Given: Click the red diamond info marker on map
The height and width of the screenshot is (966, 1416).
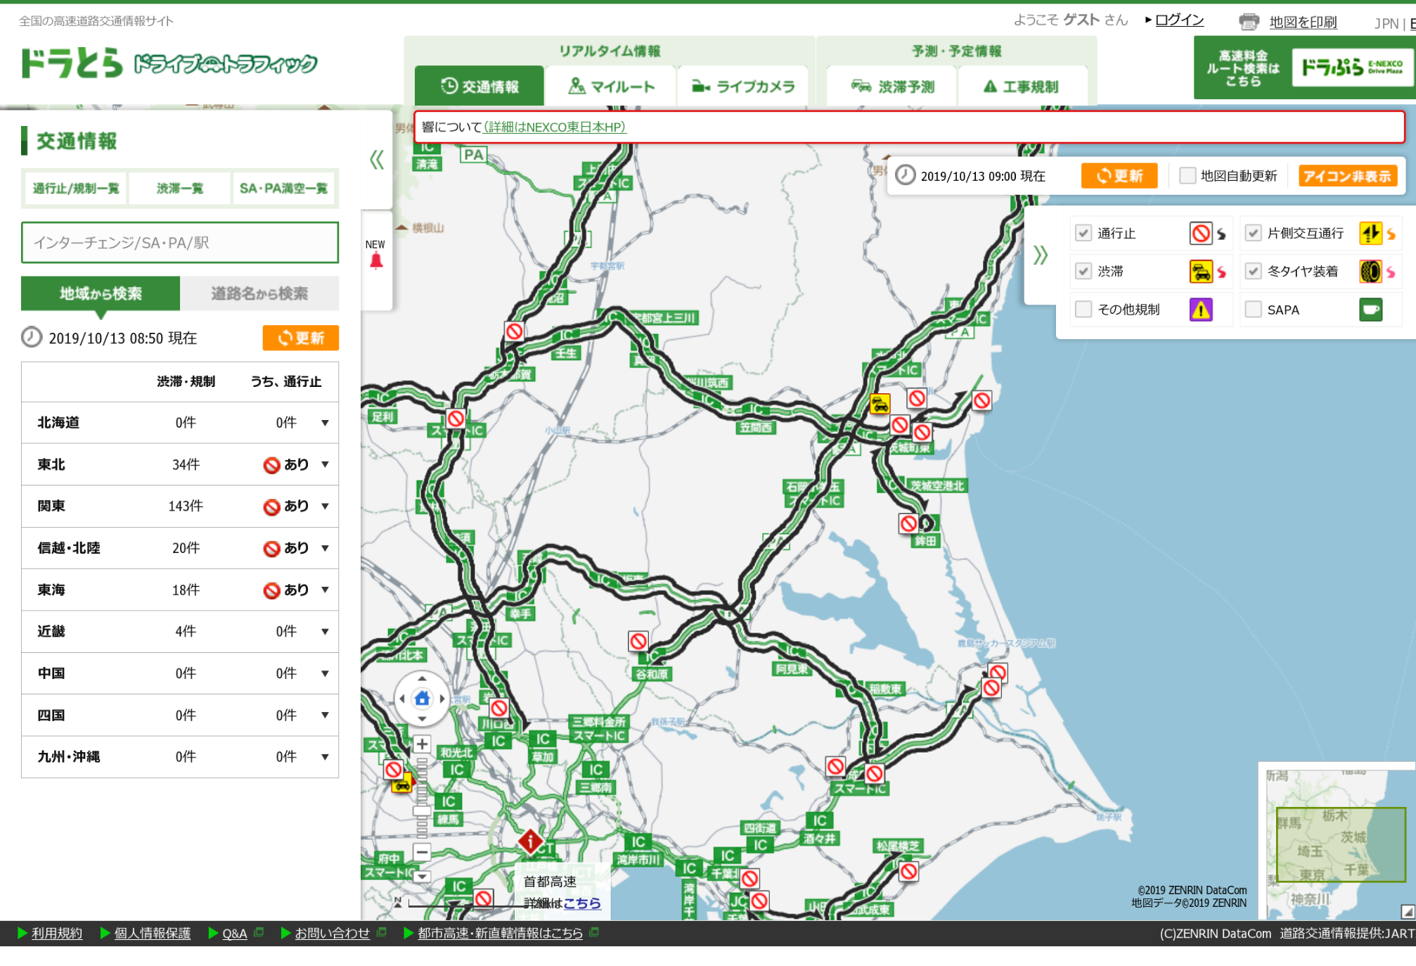Looking at the screenshot, I should (x=530, y=840).
